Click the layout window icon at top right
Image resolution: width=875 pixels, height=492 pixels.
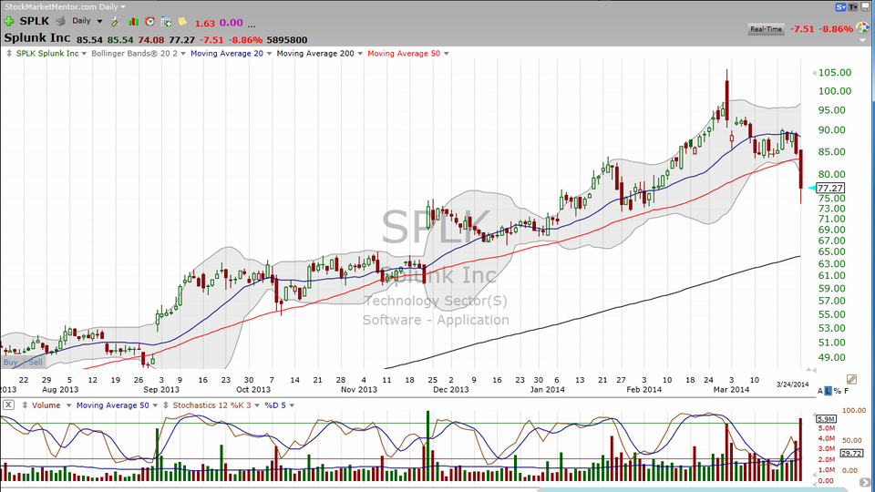pyautogui.click(x=866, y=6)
